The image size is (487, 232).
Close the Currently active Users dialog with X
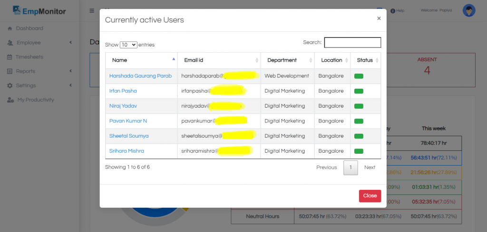click(x=379, y=19)
